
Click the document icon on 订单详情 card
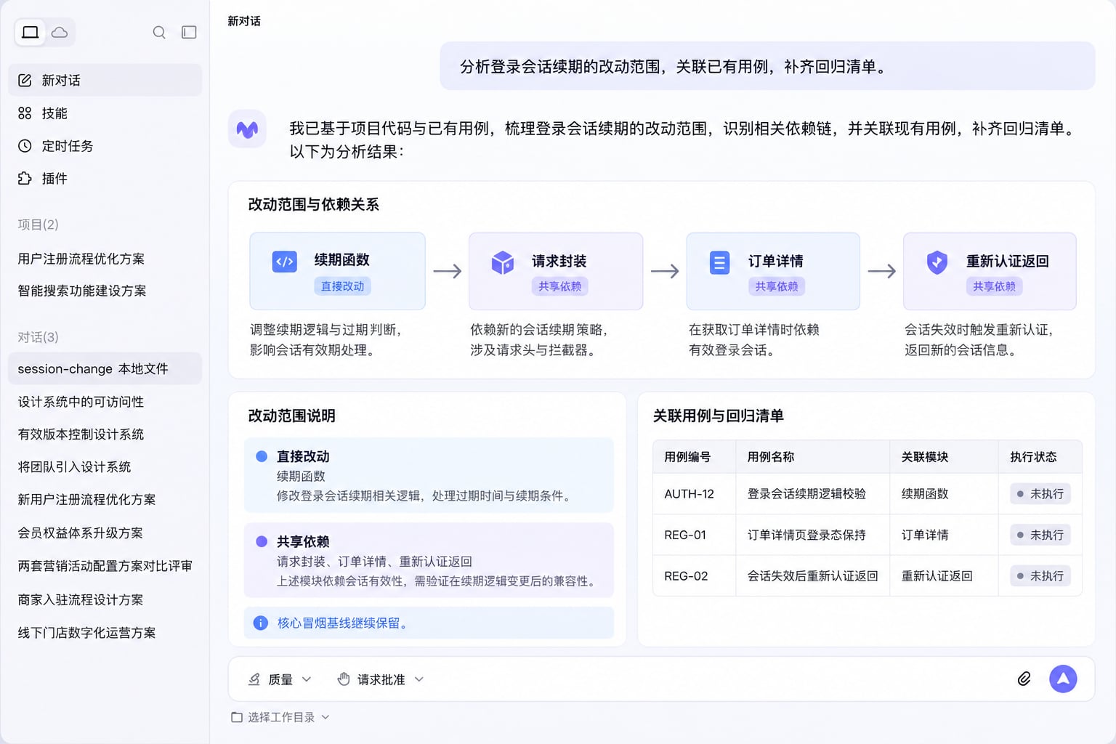(719, 262)
